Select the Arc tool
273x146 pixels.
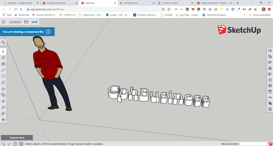click(3, 76)
